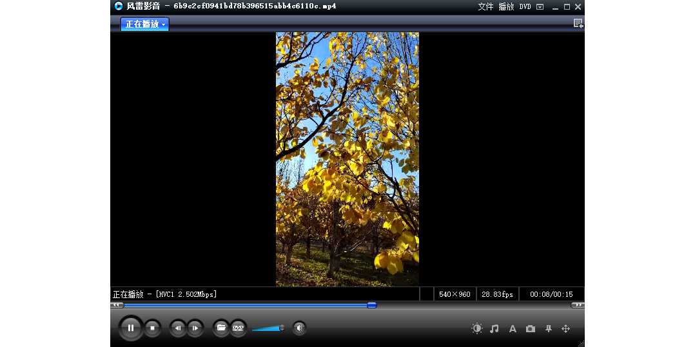Mute the audio with the speaker icon
The height and width of the screenshot is (347, 695).
tap(299, 328)
